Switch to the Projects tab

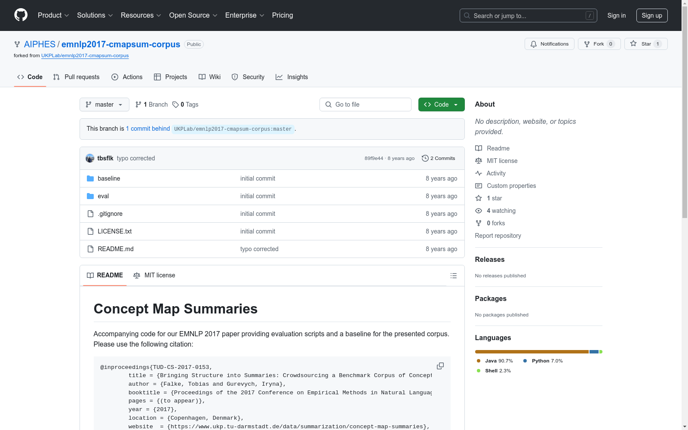(171, 77)
